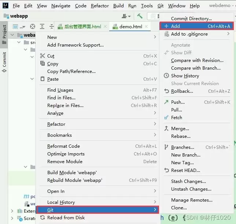
Task: Select Push in Git submenu
Action: point(197,102)
